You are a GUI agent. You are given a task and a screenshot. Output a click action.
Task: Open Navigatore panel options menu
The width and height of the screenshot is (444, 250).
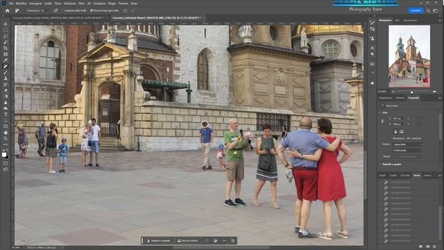point(439,20)
